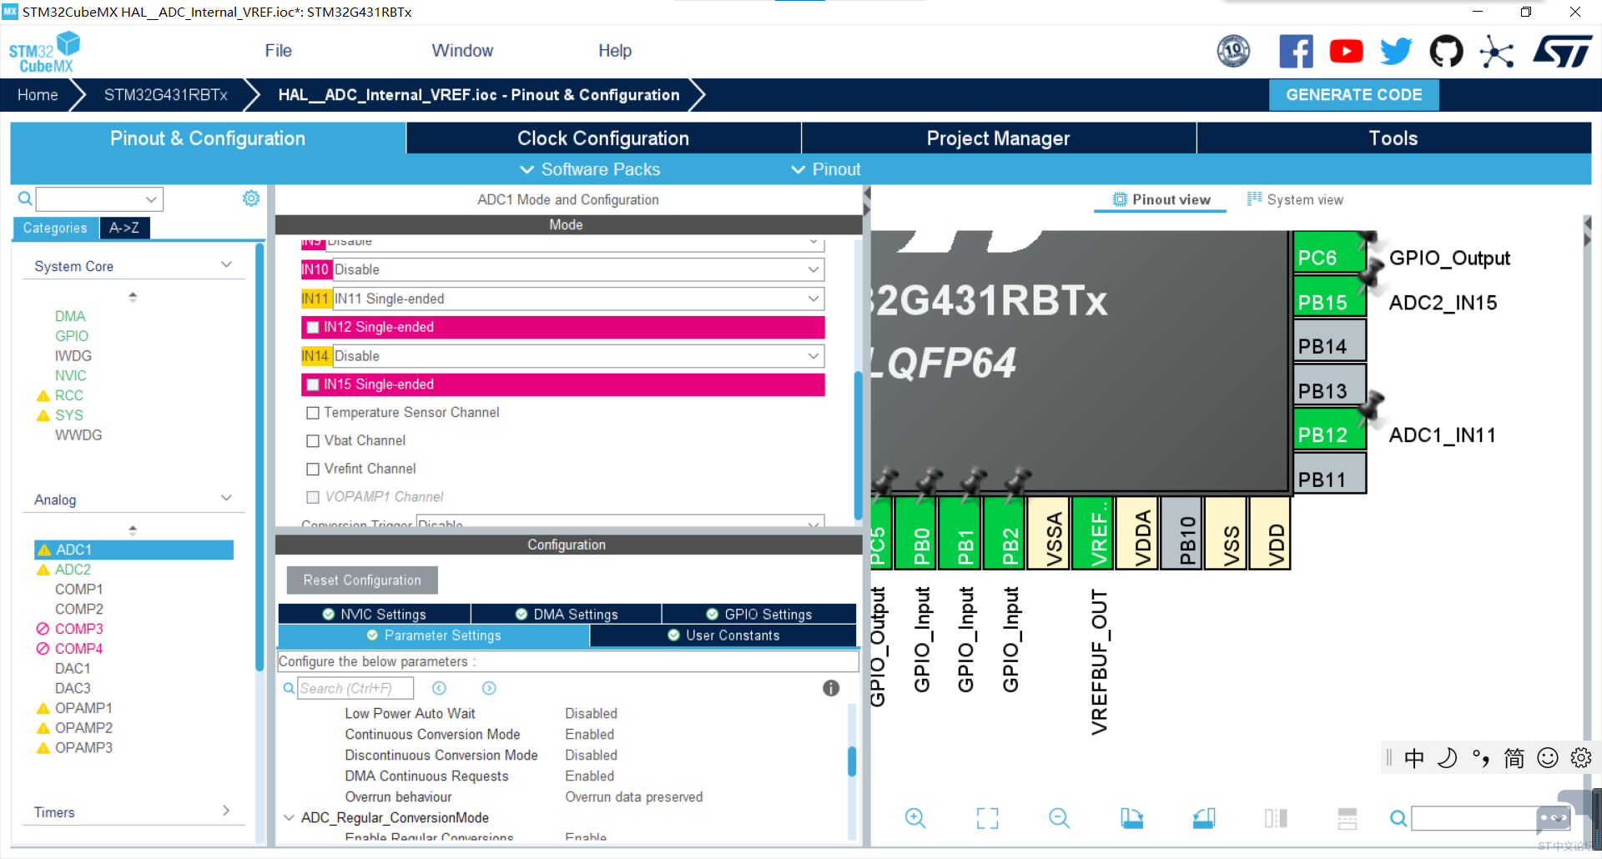Toggle the IN12 Single-ended checkbox
The image size is (1602, 859).
click(x=313, y=327)
